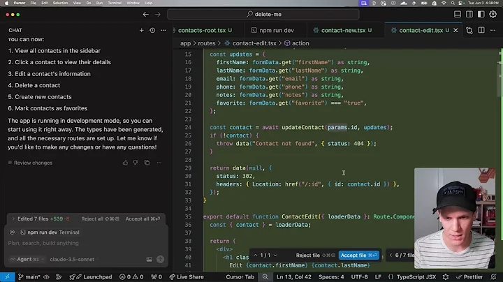Toggle bottom panel layout icon
Screen dimensions: 503x282
pyautogui.click(x=458, y=15)
